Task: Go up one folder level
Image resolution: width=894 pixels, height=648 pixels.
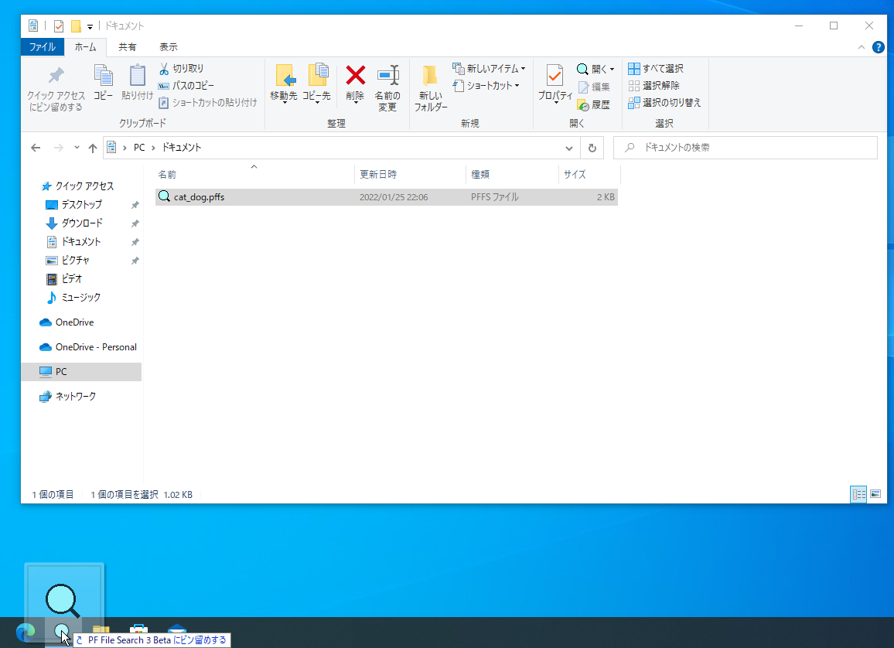Action: tap(92, 148)
